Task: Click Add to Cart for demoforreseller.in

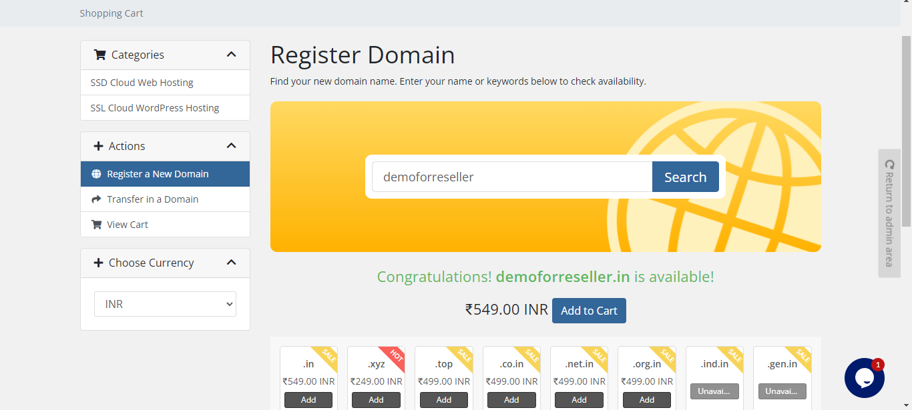Action: point(589,311)
